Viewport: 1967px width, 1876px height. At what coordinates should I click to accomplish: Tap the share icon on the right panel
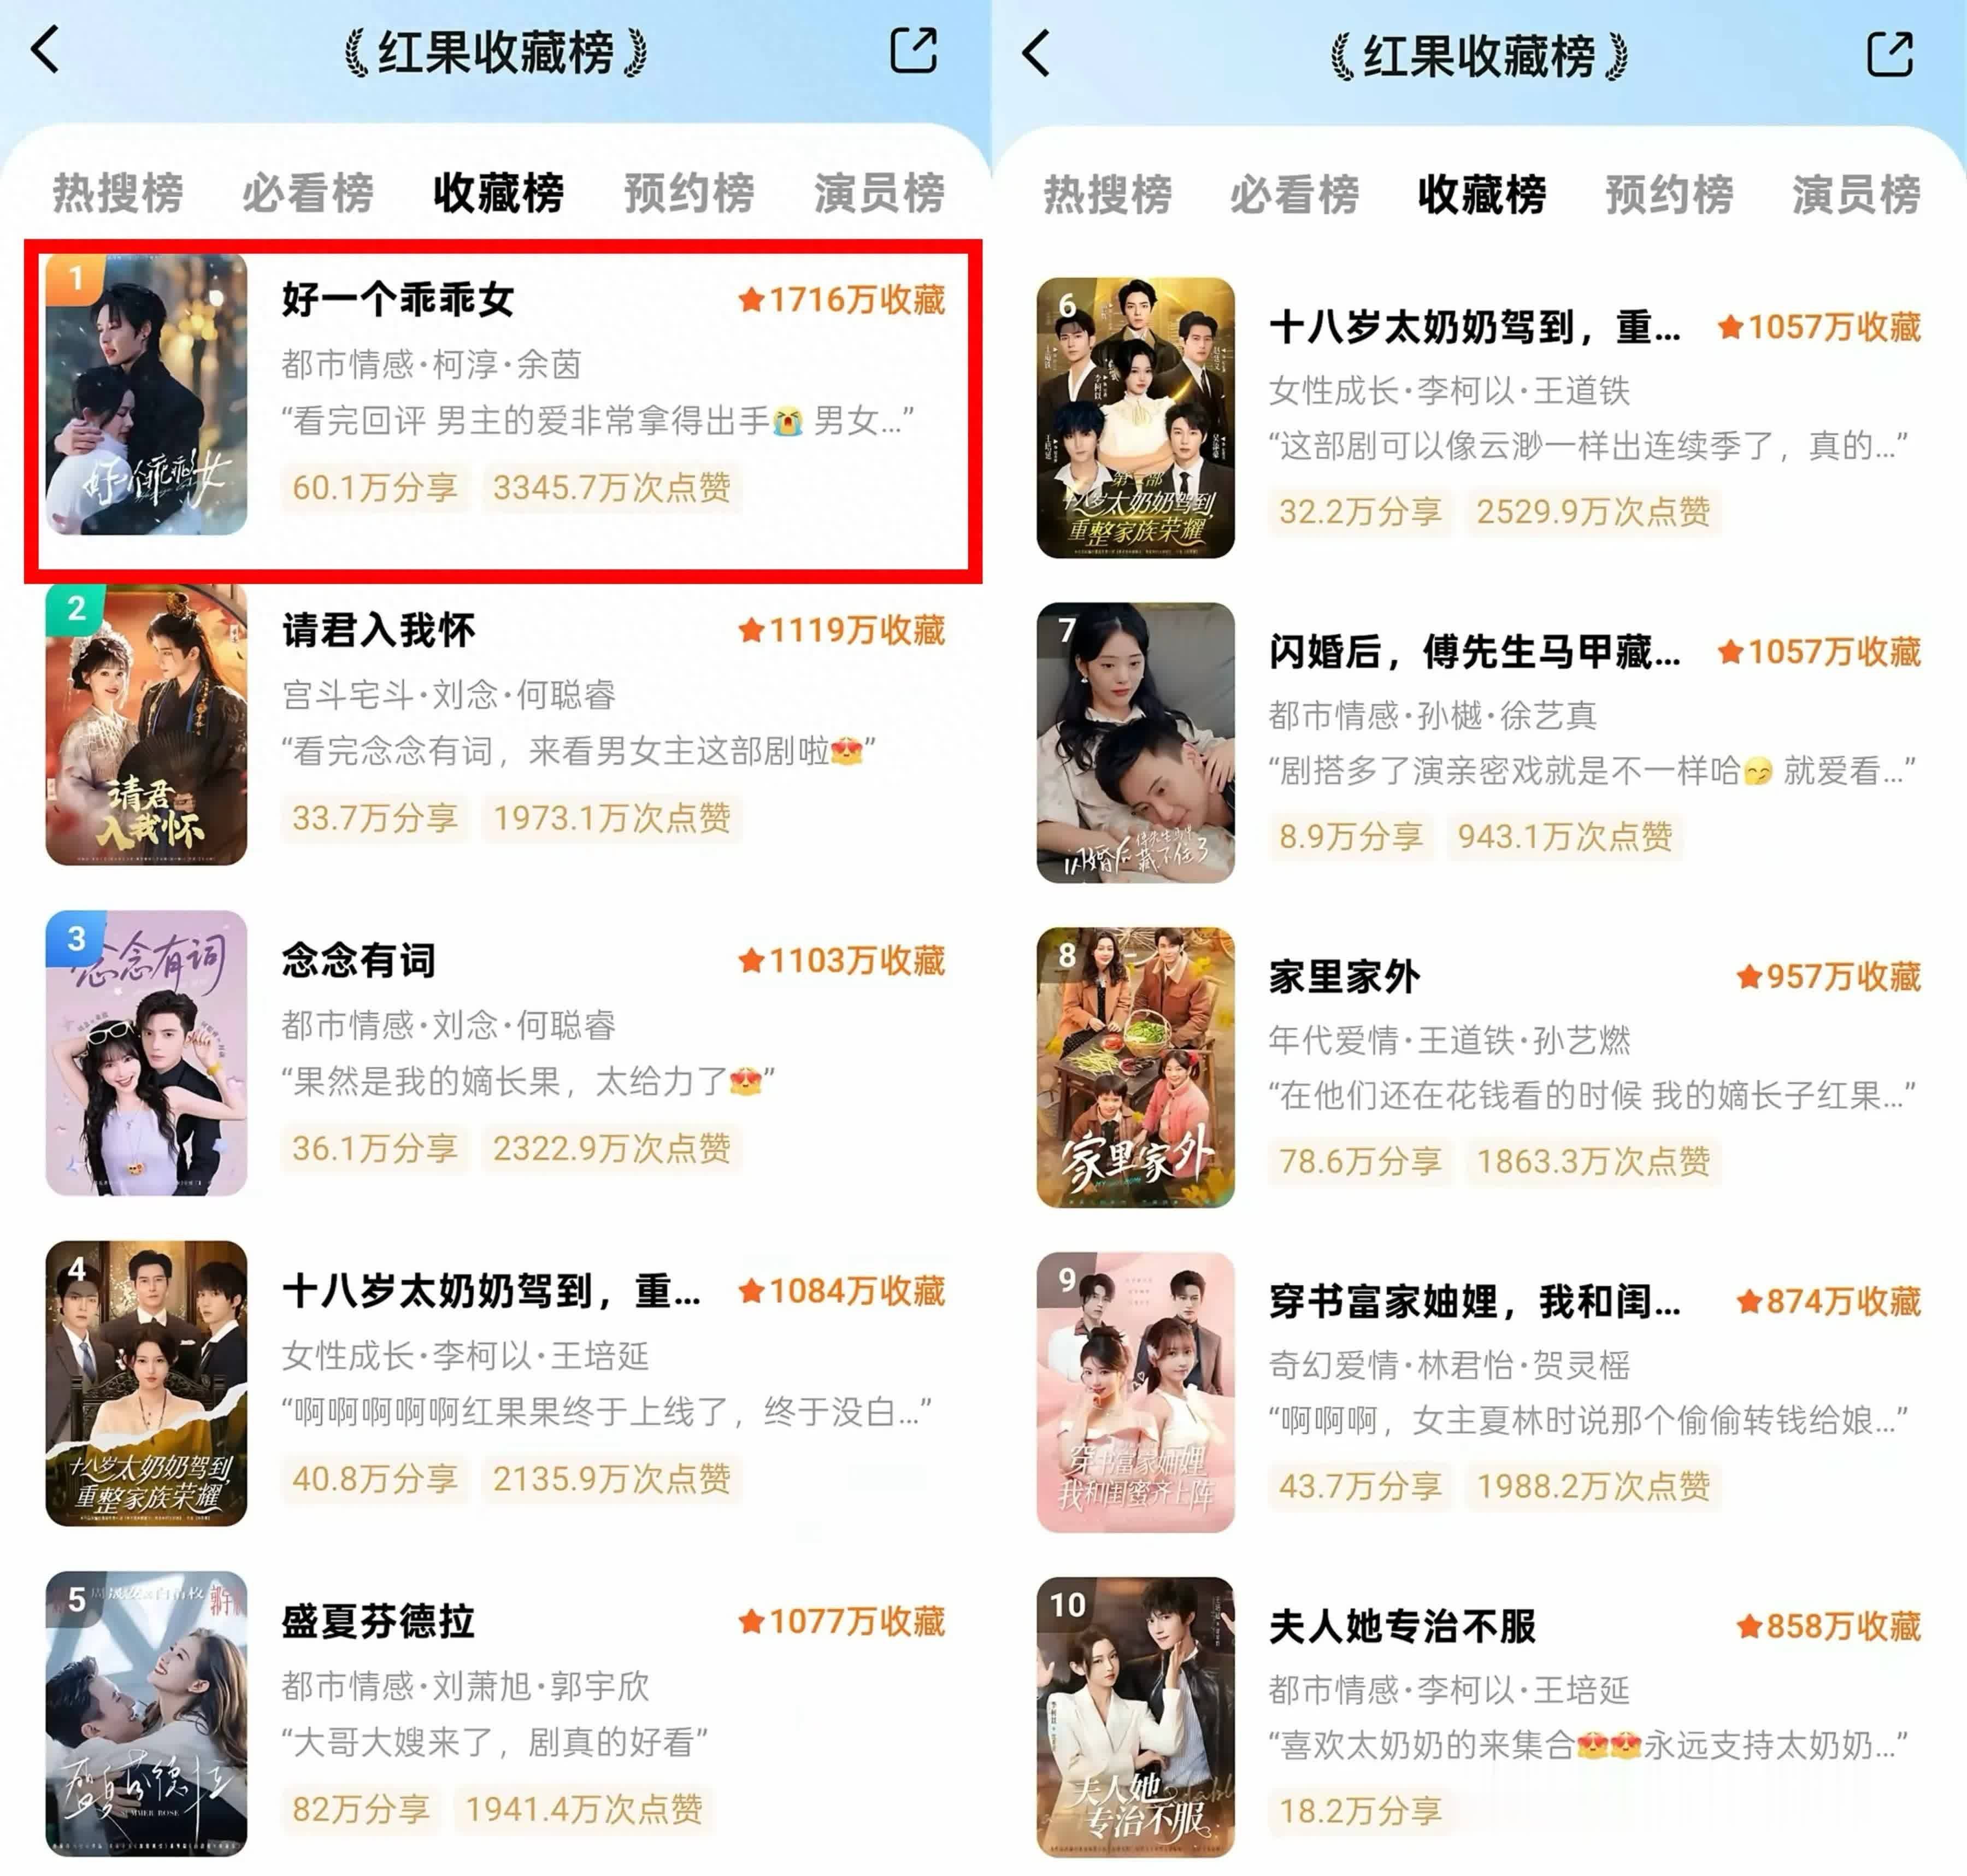click(x=1890, y=53)
